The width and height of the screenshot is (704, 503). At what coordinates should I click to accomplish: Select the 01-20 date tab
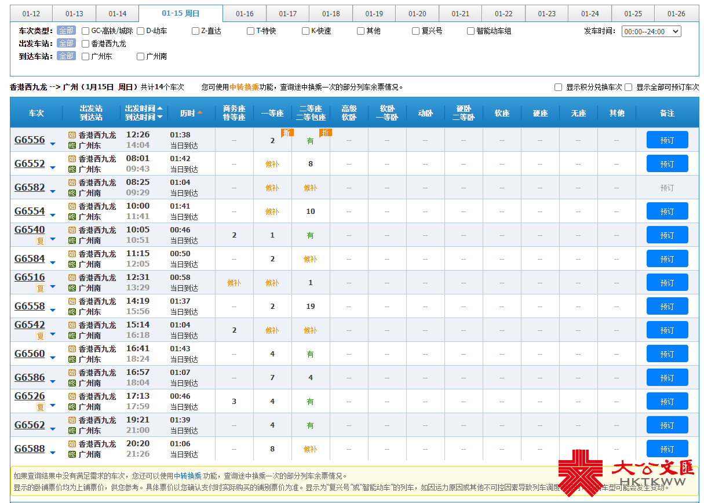click(x=417, y=13)
